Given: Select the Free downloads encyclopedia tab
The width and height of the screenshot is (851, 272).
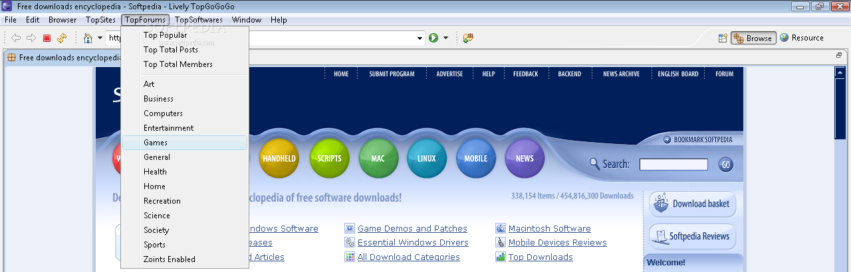Looking at the screenshot, I should pos(64,58).
